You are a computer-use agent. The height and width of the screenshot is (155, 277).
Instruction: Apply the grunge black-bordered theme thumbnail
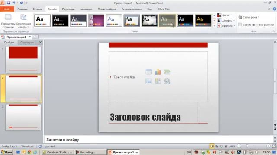[x=149, y=21]
